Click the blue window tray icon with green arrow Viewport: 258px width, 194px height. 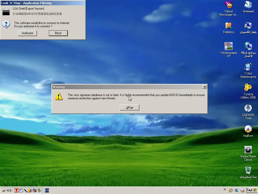tap(21, 190)
